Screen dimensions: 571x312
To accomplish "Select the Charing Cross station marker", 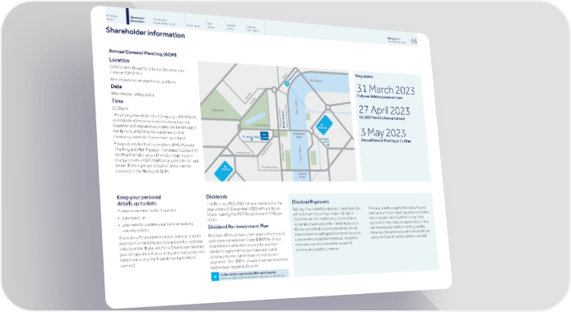I will 287,84.
